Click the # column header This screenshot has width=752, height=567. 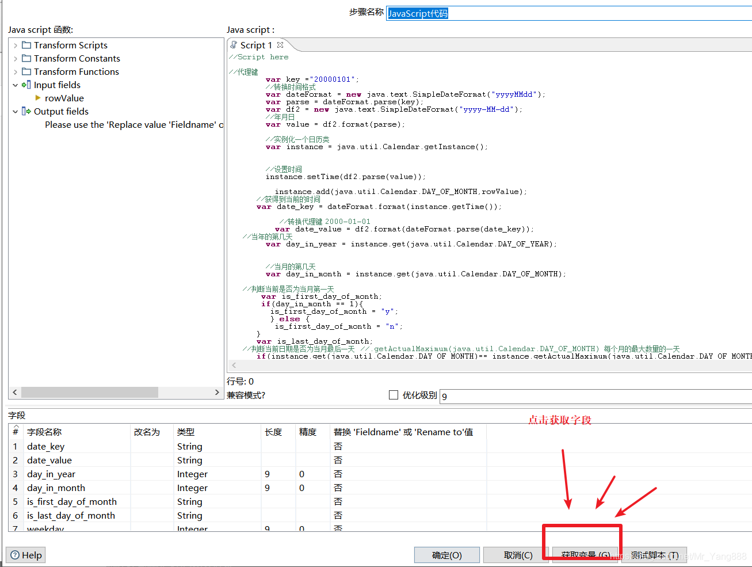pyautogui.click(x=16, y=432)
